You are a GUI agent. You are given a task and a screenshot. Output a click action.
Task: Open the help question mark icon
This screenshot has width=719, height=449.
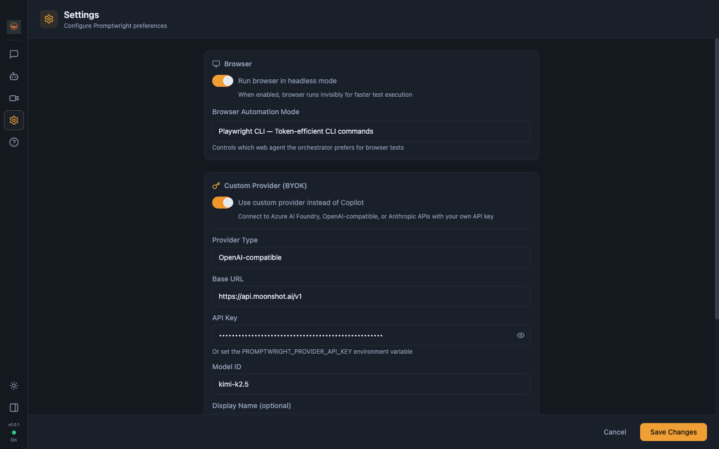point(14,142)
